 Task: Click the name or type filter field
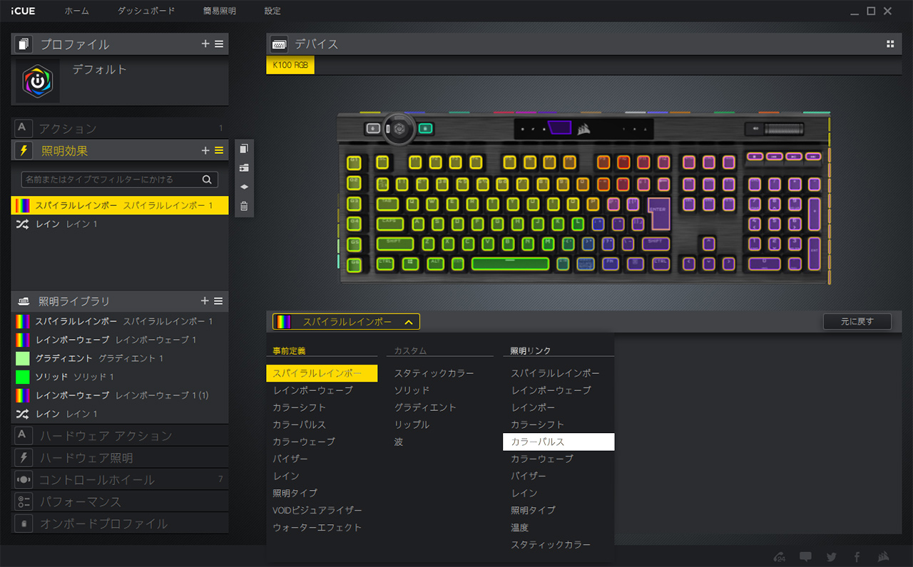point(120,180)
